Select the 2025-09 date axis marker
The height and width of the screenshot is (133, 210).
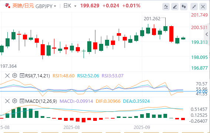point(142,127)
